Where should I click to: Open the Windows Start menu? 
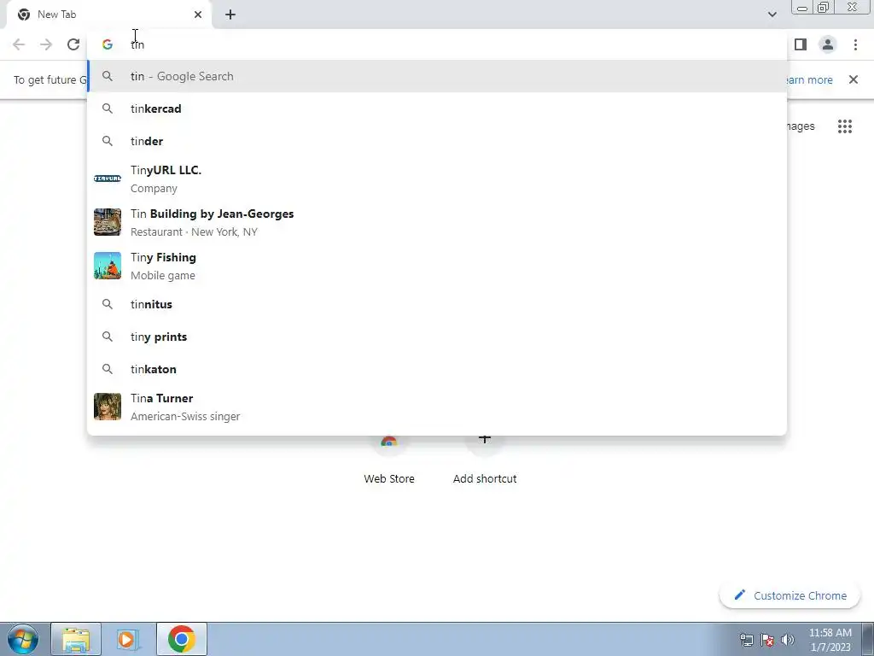click(23, 639)
